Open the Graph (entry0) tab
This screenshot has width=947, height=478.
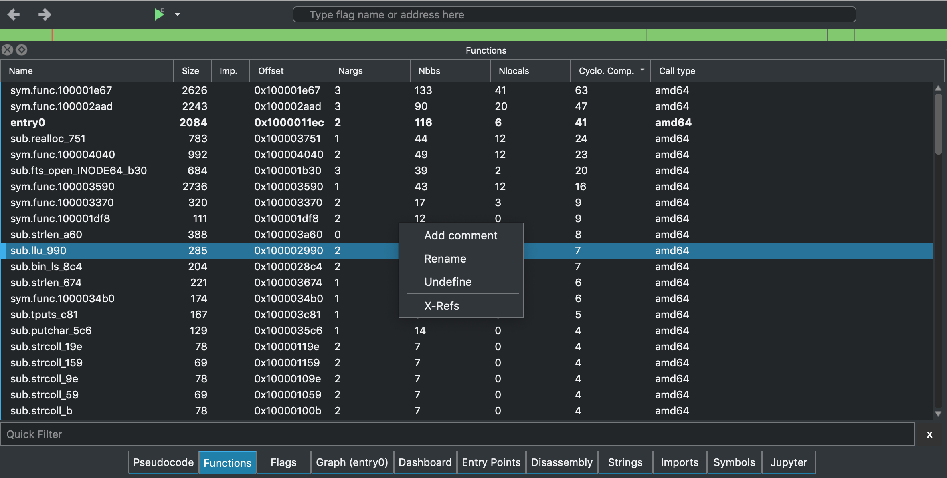point(351,462)
